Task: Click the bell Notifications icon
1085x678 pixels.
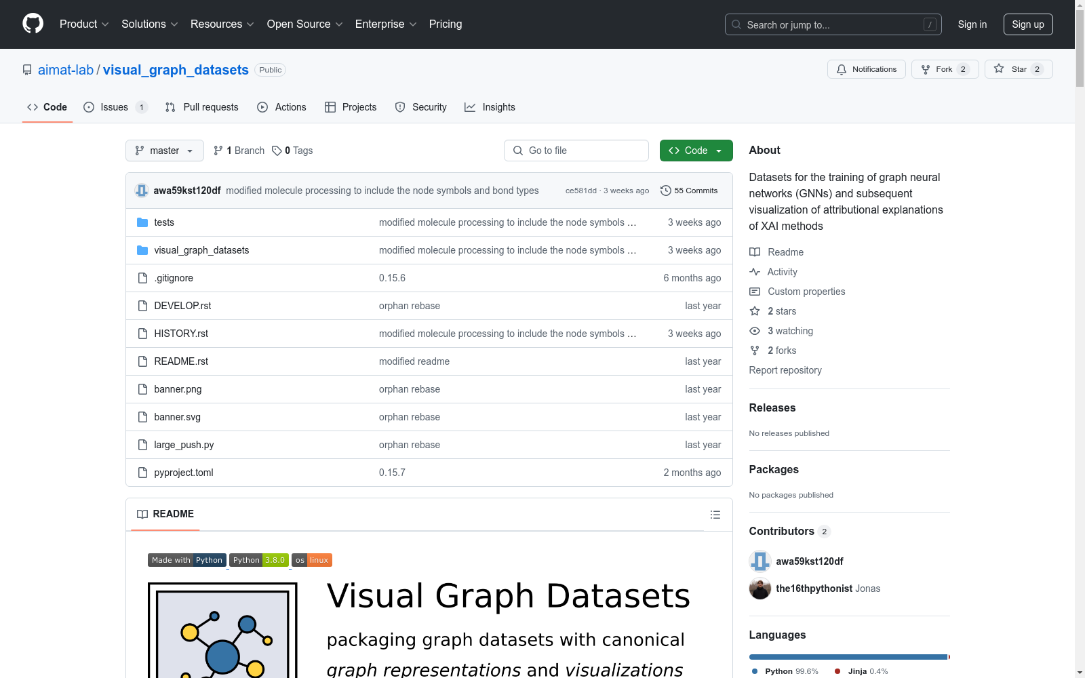Action: [842, 69]
